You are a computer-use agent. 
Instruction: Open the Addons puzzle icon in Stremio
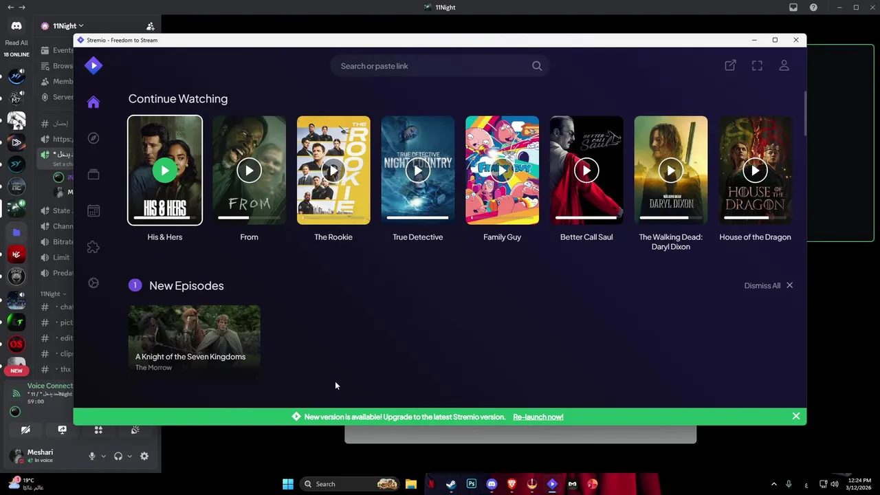coord(93,247)
